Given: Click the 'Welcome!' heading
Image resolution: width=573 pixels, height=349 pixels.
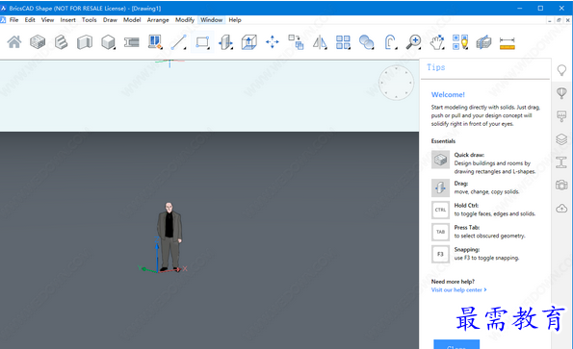Looking at the screenshot, I should [x=448, y=94].
